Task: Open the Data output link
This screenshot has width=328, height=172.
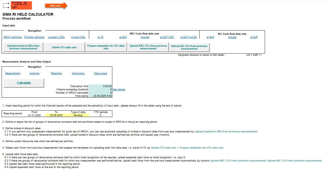Action: click(x=100, y=73)
